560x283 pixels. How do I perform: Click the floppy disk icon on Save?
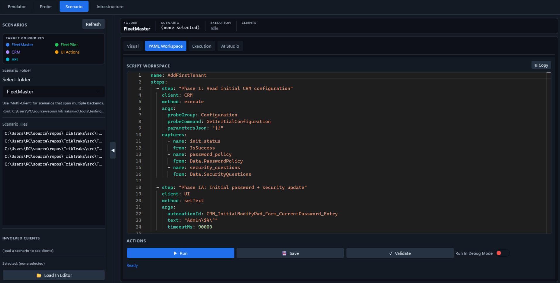pyautogui.click(x=284, y=253)
